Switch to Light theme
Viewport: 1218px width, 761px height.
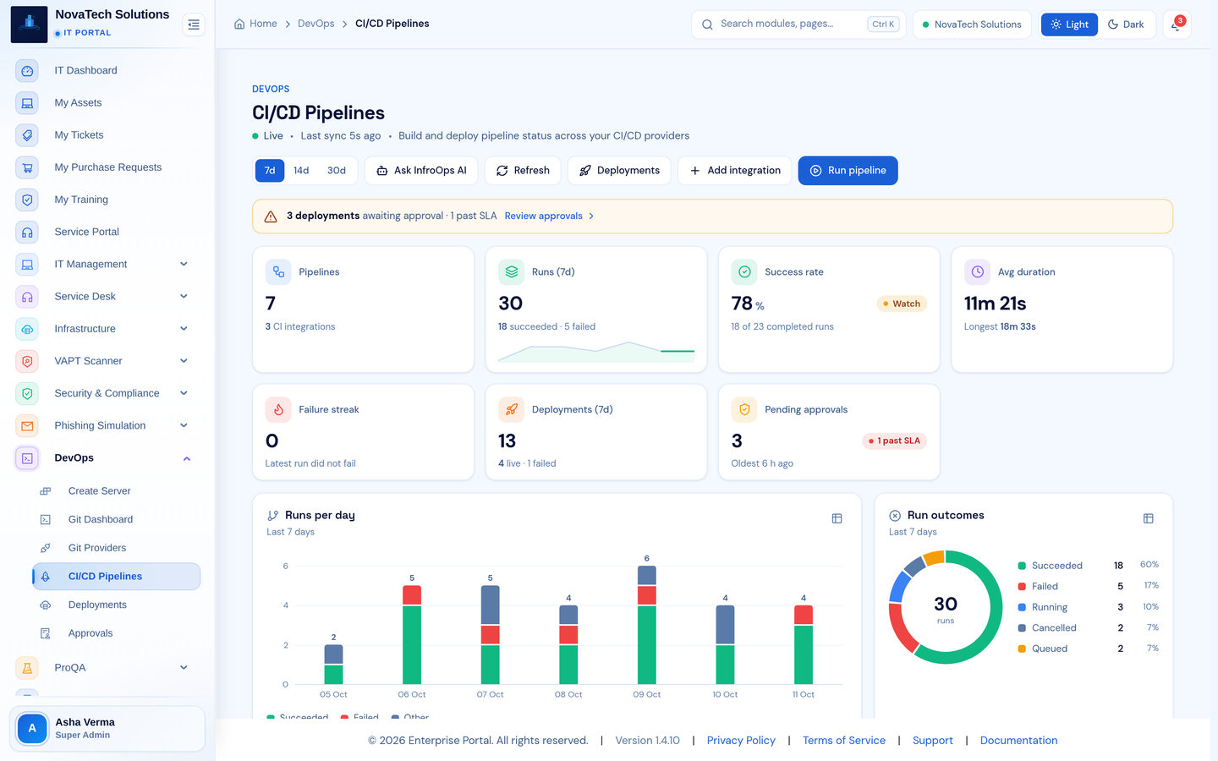tap(1069, 25)
